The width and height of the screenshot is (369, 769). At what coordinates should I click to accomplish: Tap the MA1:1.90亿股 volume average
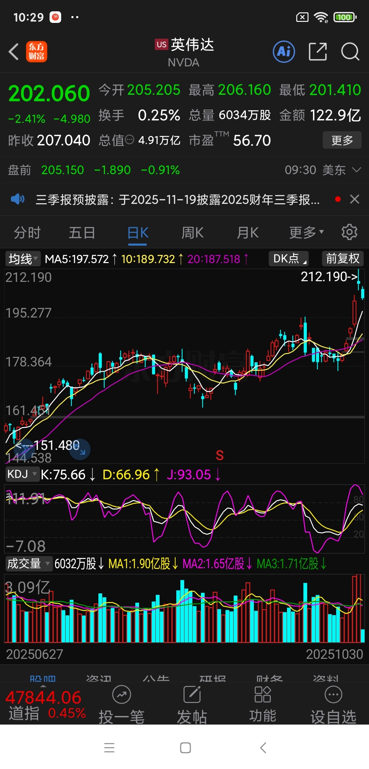point(139,563)
